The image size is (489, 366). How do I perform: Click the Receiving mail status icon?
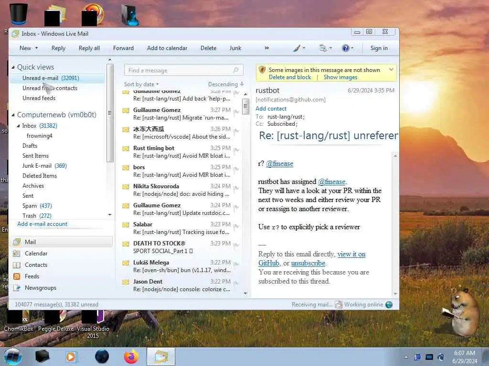click(339, 305)
